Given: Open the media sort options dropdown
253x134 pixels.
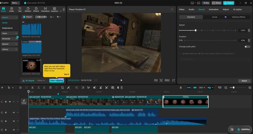Looking at the screenshot, I should [52, 17].
